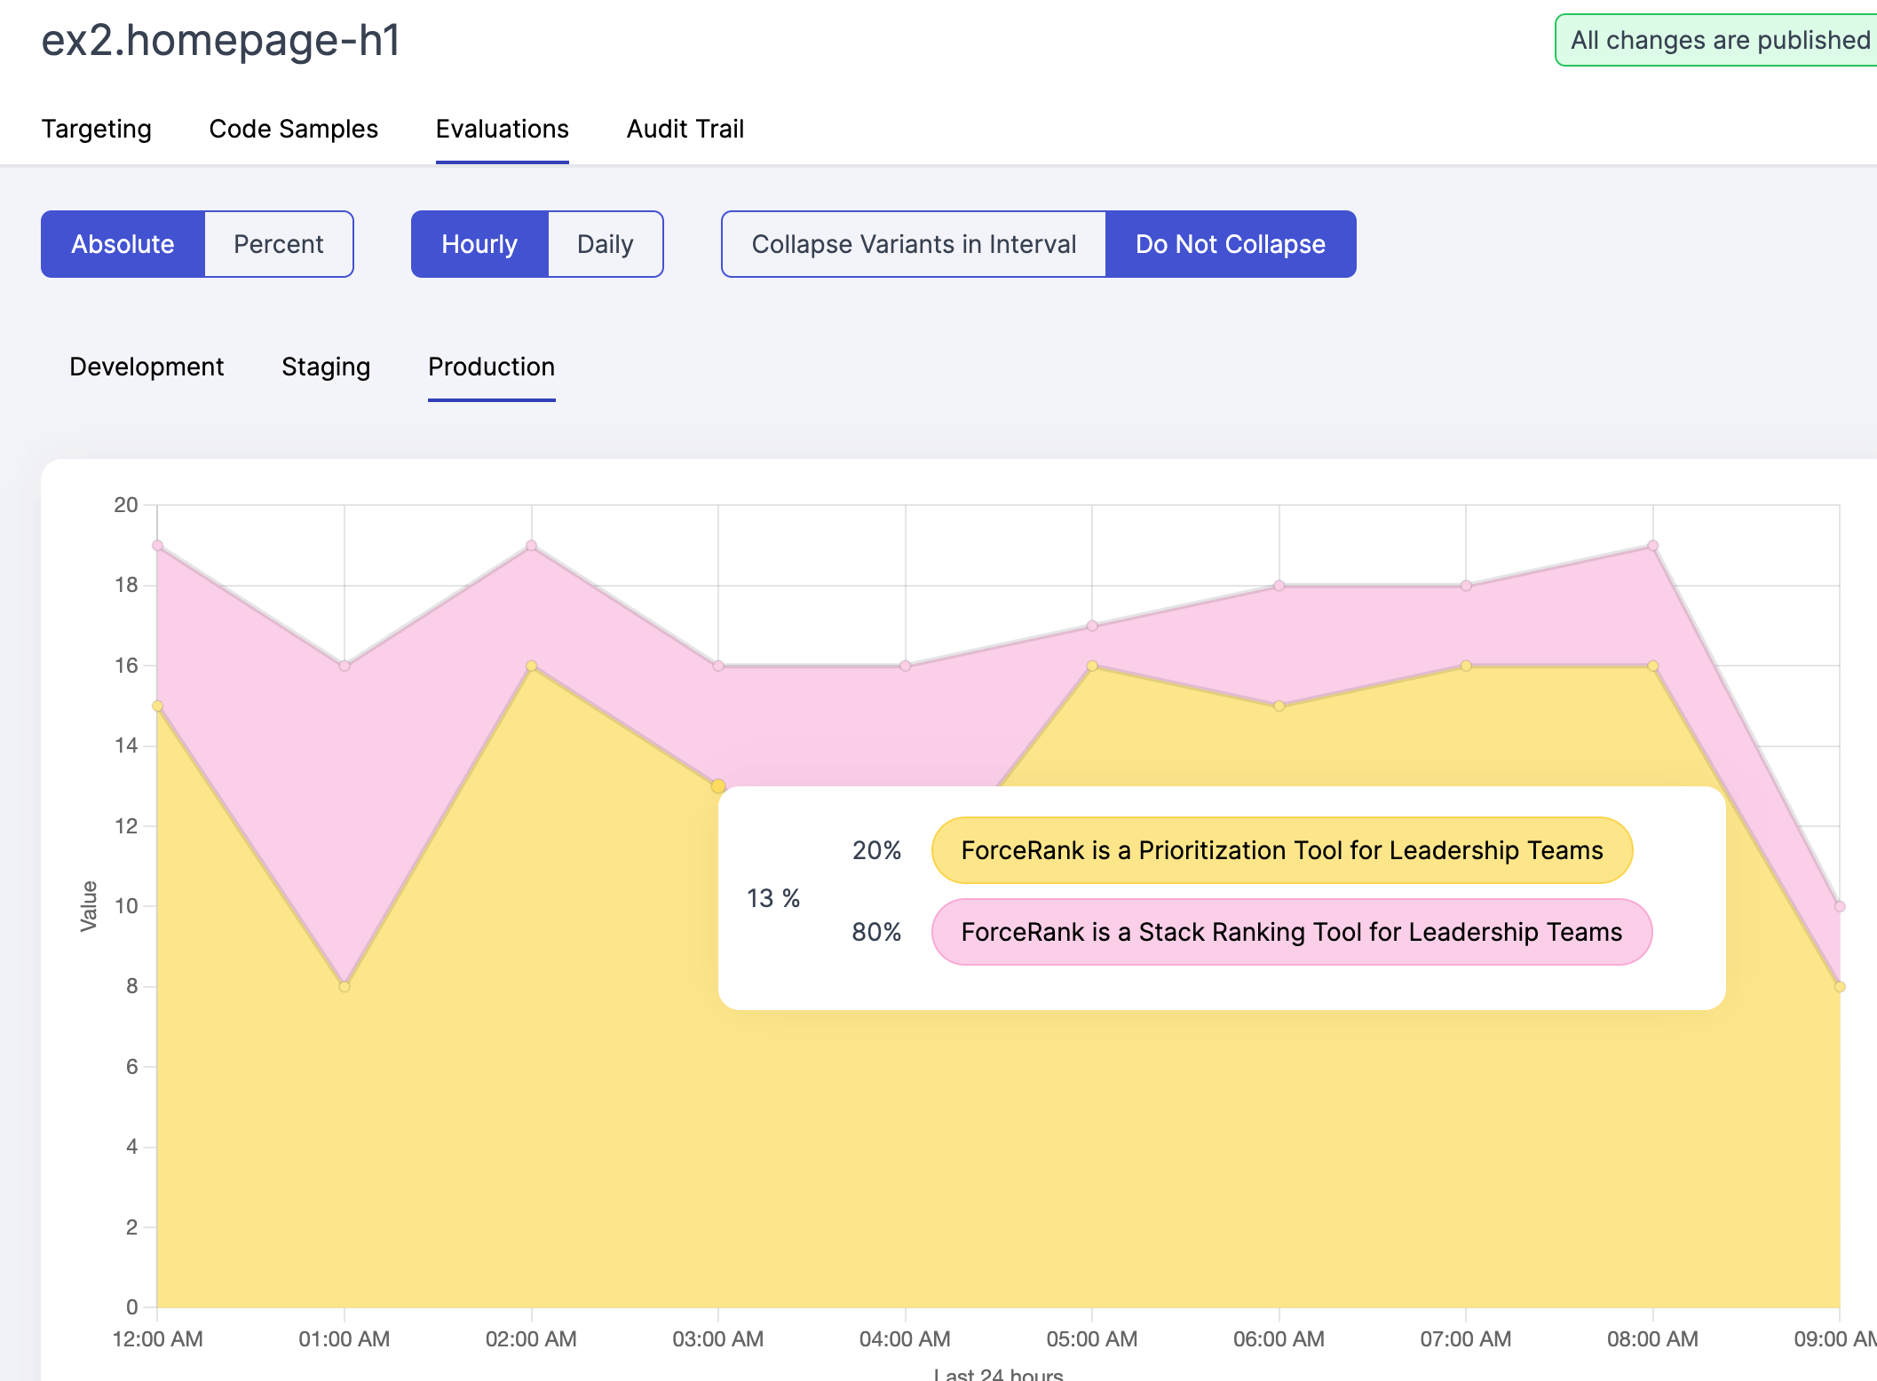Click the yellow data point at 12:00 AM
1877x1381 pixels.
click(157, 706)
